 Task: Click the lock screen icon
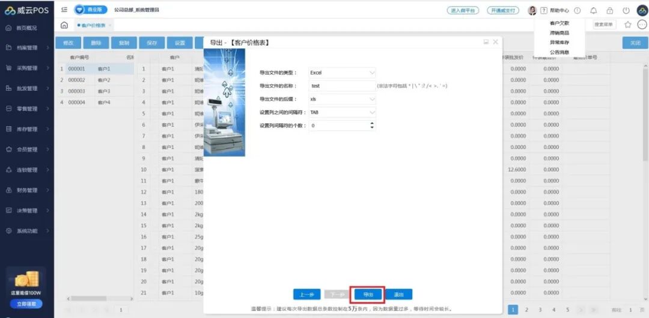tap(610, 10)
